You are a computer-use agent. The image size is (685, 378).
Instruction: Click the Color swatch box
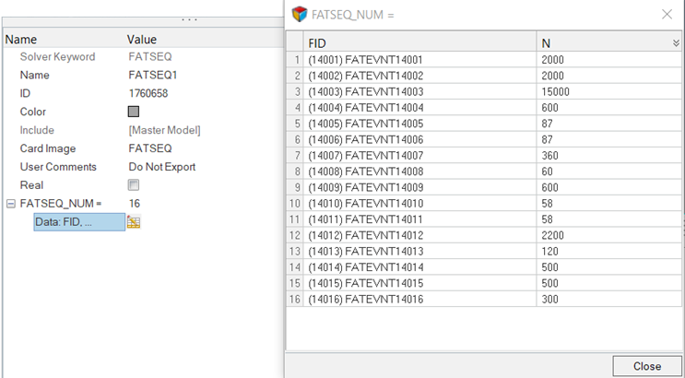(x=134, y=112)
